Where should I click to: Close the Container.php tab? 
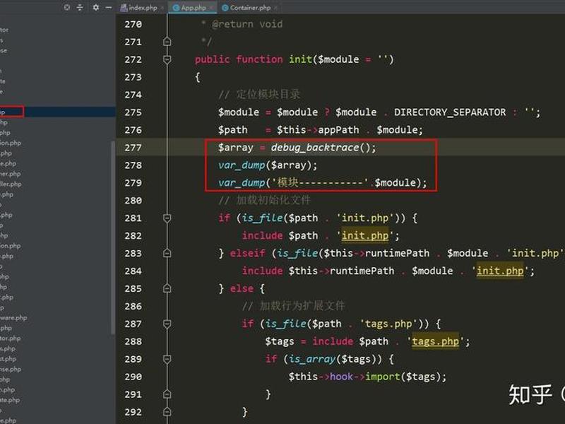tap(275, 8)
